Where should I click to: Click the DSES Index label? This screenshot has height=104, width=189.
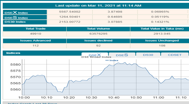coord(16,17)
